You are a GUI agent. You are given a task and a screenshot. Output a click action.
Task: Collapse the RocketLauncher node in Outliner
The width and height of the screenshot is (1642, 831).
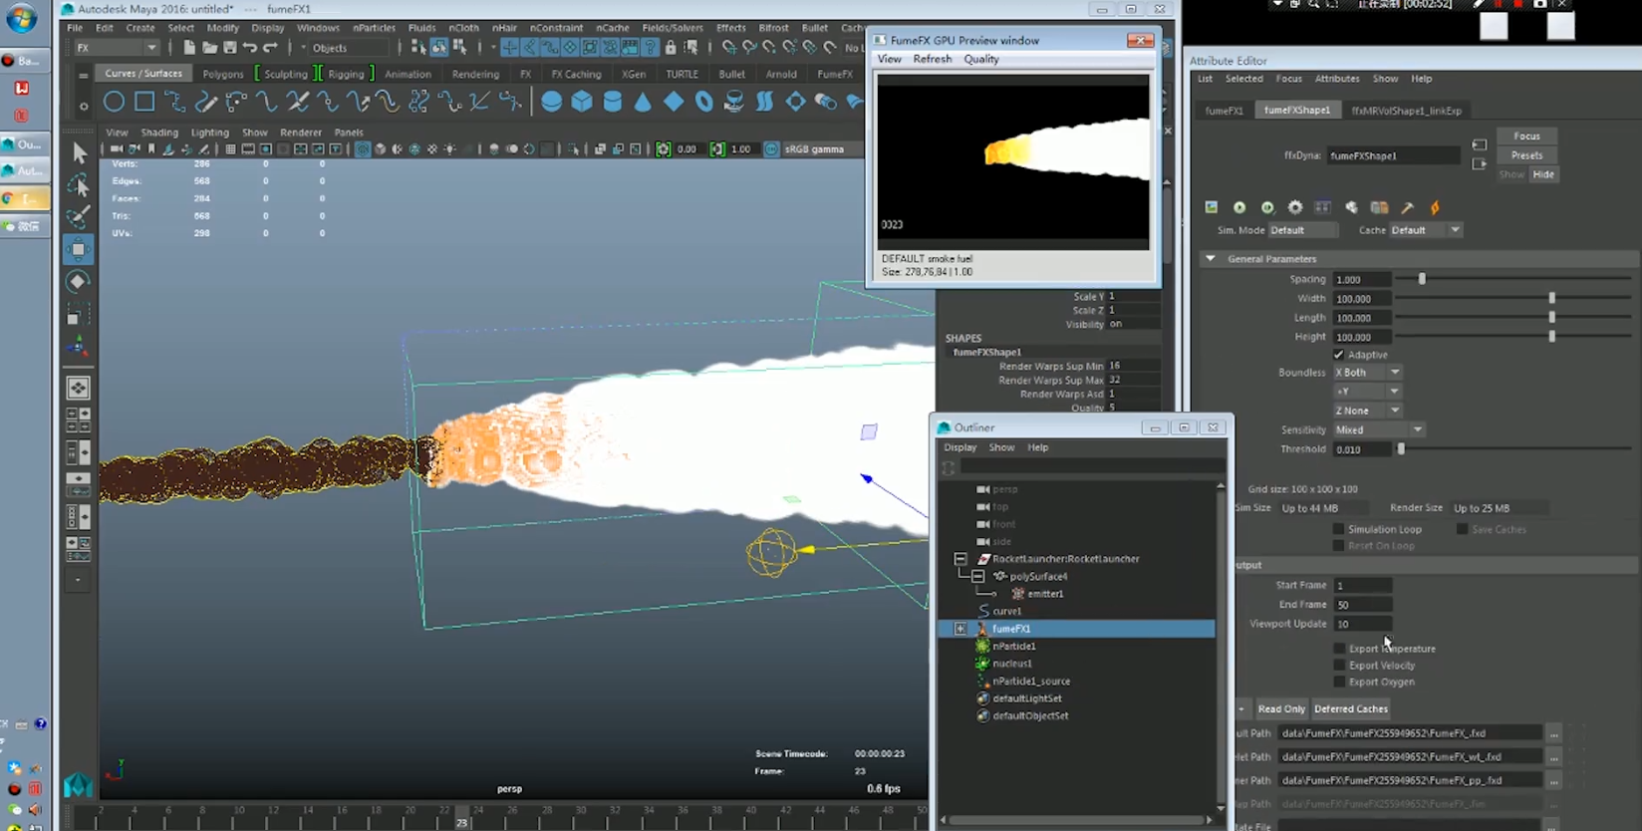coord(960,559)
